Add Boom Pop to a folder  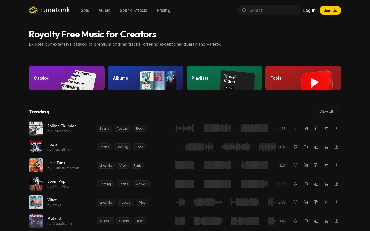[306, 184]
